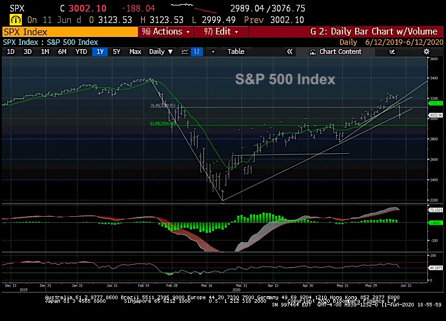This screenshot has height=321, width=446.
Task: Open the 96) Actions dropdown menu
Action: click(166, 31)
